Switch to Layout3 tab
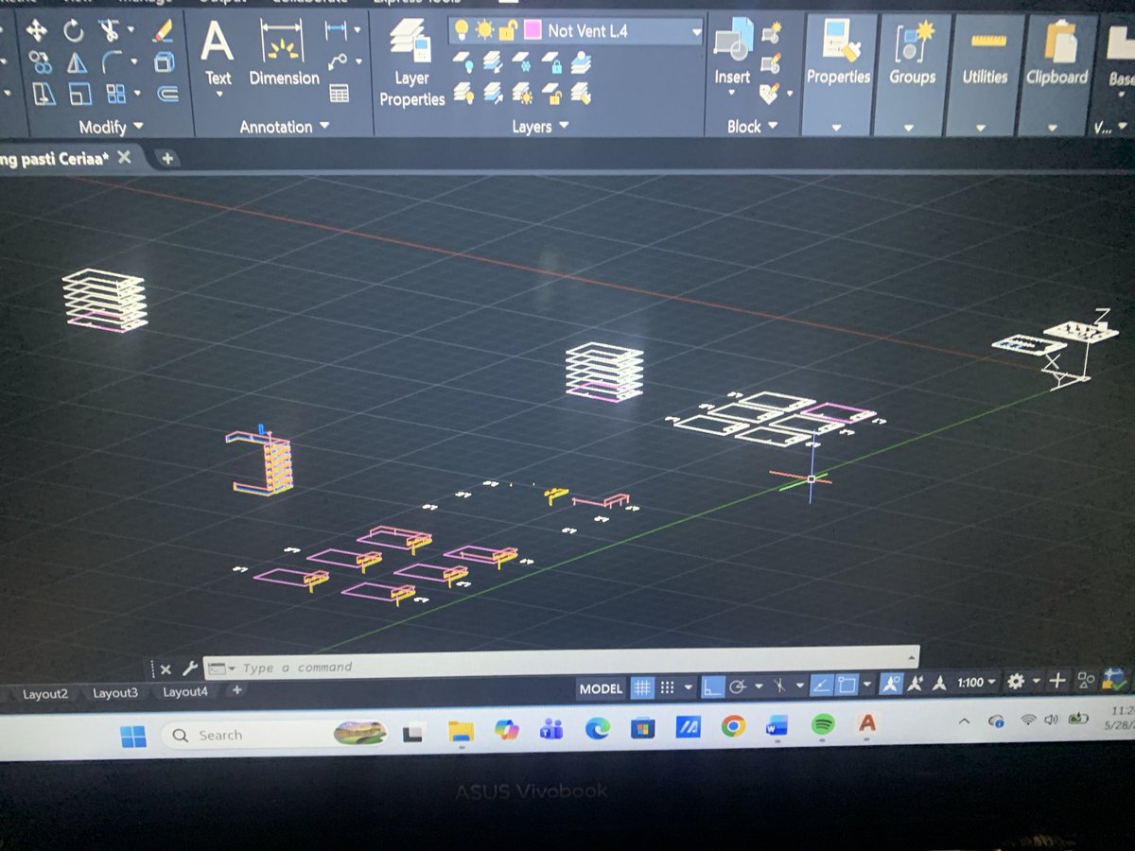The width and height of the screenshot is (1135, 851). click(x=115, y=693)
